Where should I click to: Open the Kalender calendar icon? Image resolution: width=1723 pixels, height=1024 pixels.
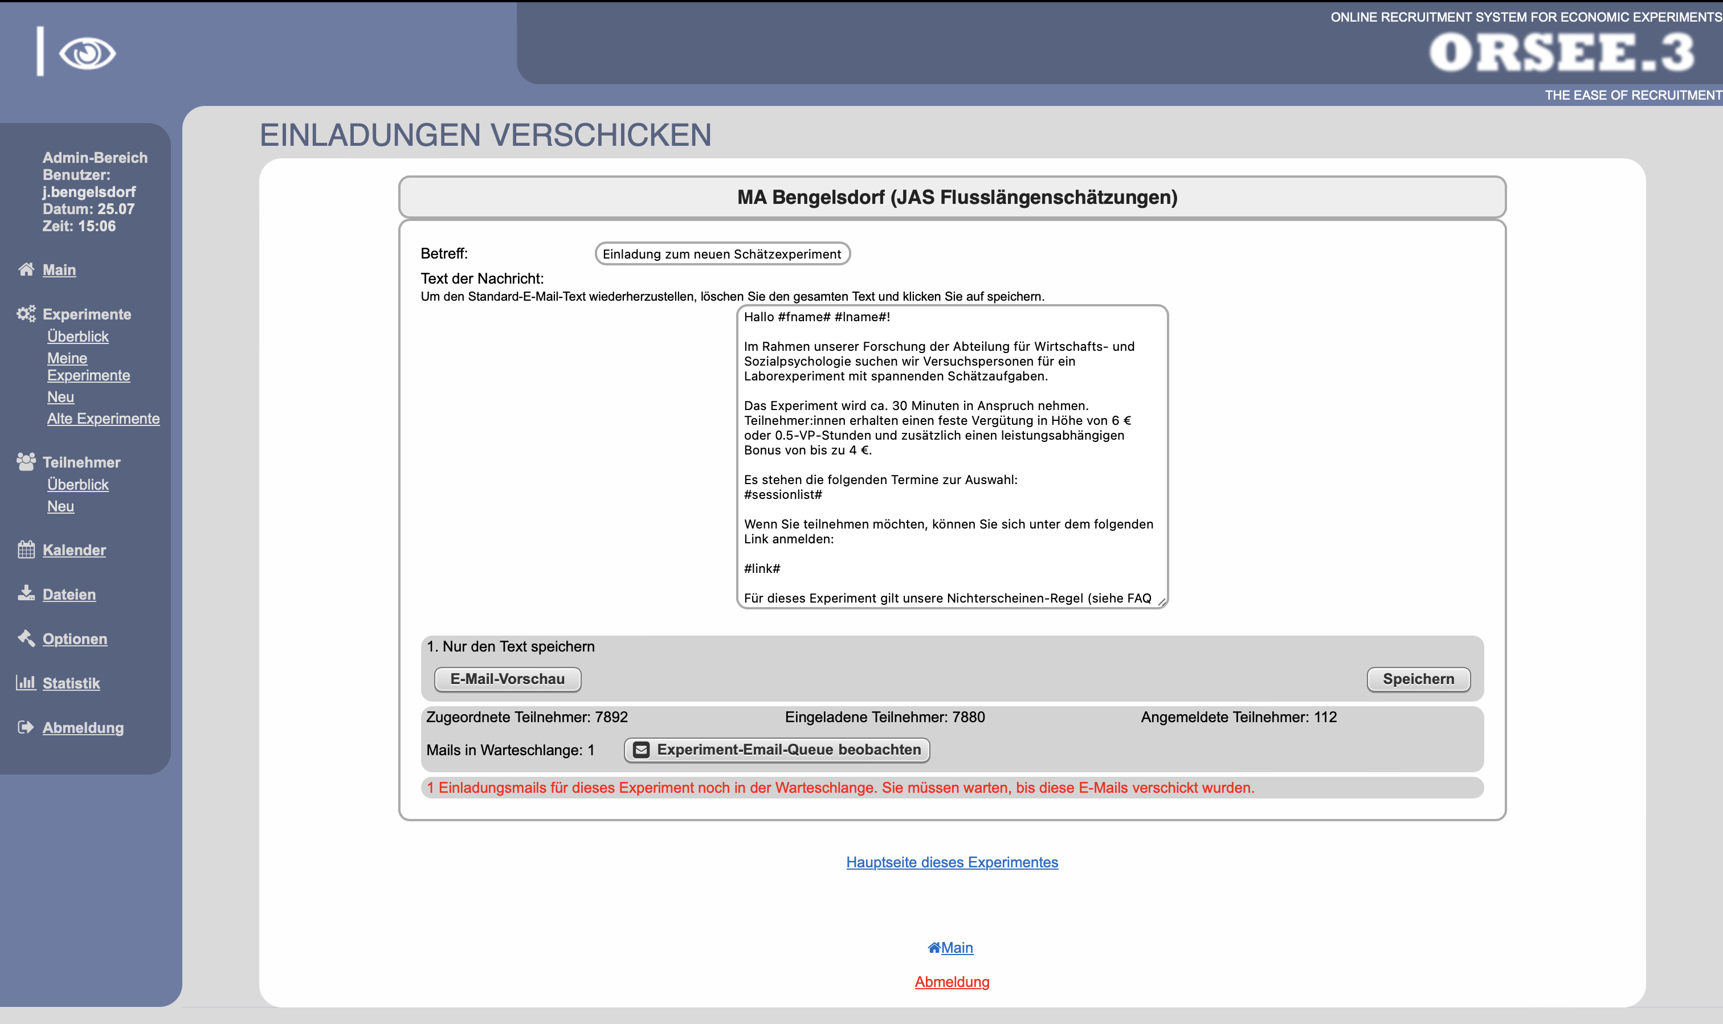point(26,550)
